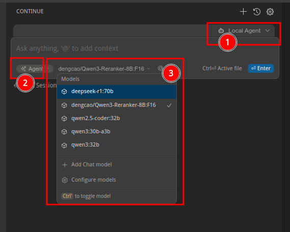Screen dimensions: 290x232
Task: Start a new session with plus icon
Action: point(243,12)
